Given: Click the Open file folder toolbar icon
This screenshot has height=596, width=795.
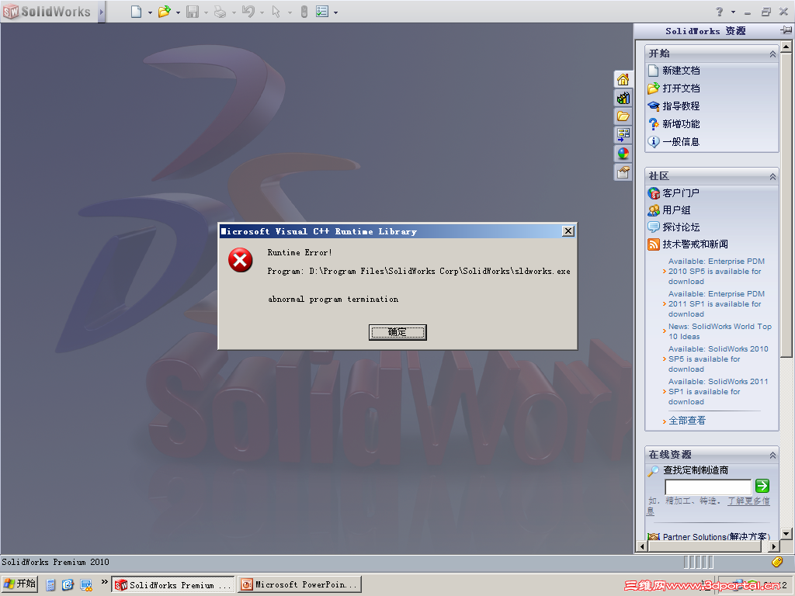Looking at the screenshot, I should coord(164,11).
